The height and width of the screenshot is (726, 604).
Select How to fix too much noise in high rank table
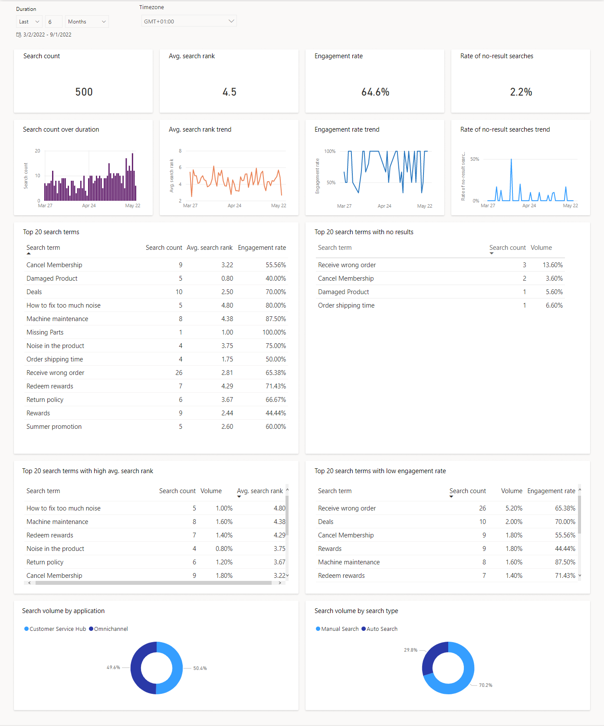coord(155,508)
